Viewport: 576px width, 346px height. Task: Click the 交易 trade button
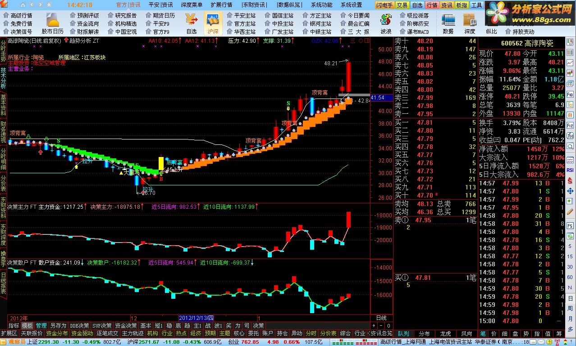402,5
